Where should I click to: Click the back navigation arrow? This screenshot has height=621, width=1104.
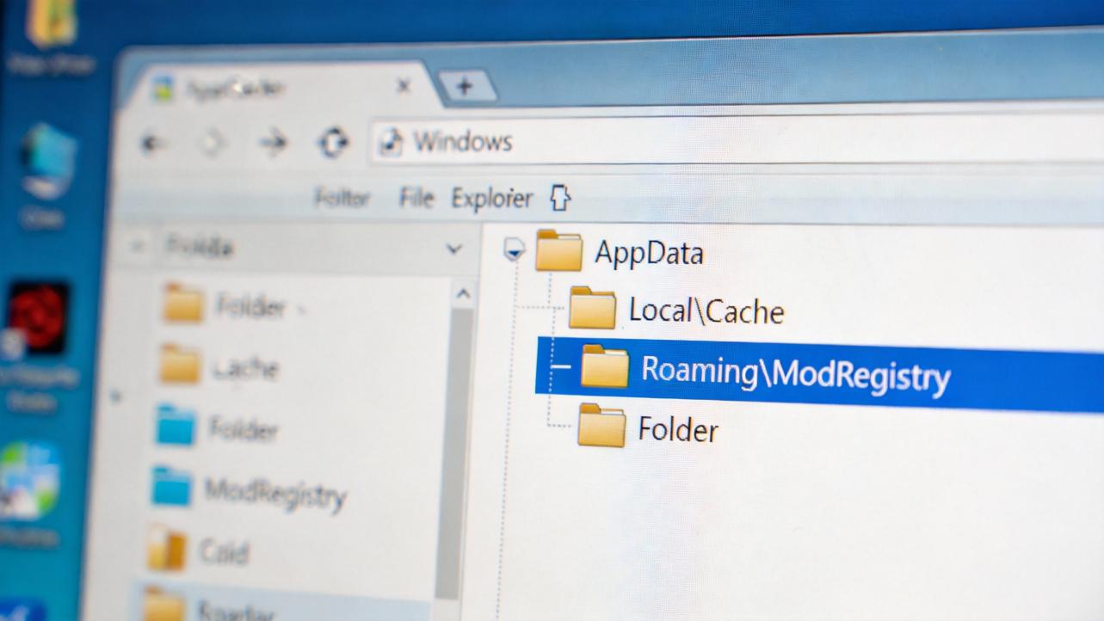(153, 143)
